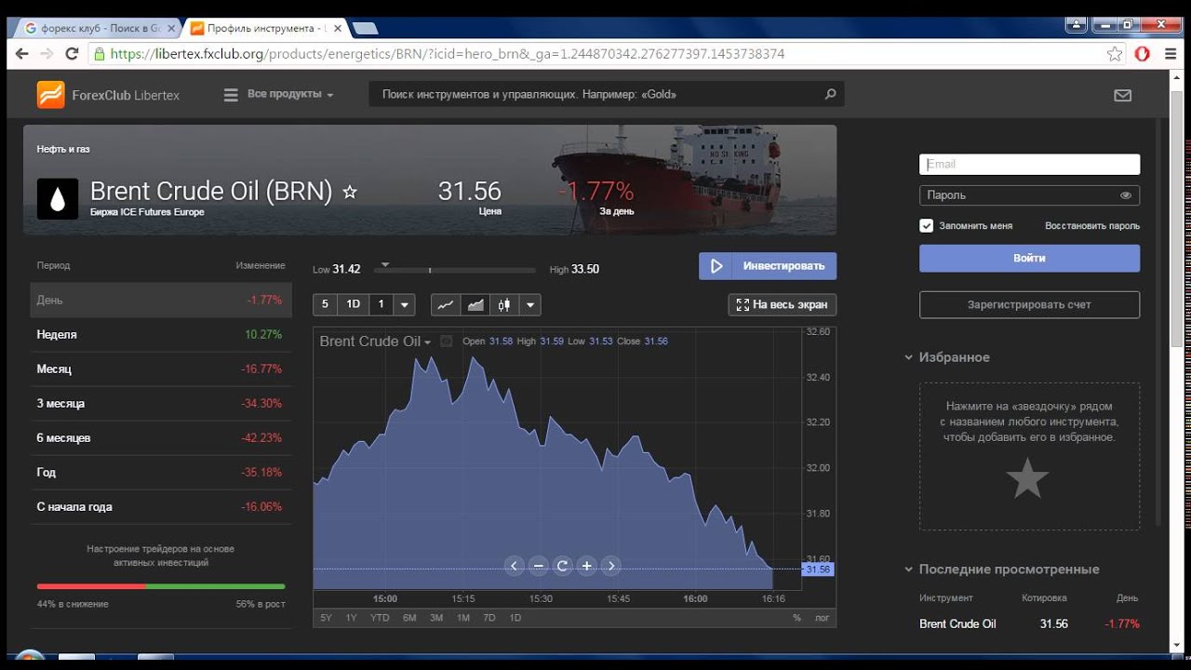The image size is (1191, 670).
Task: Select the 1Y chart range
Action: 351,618
